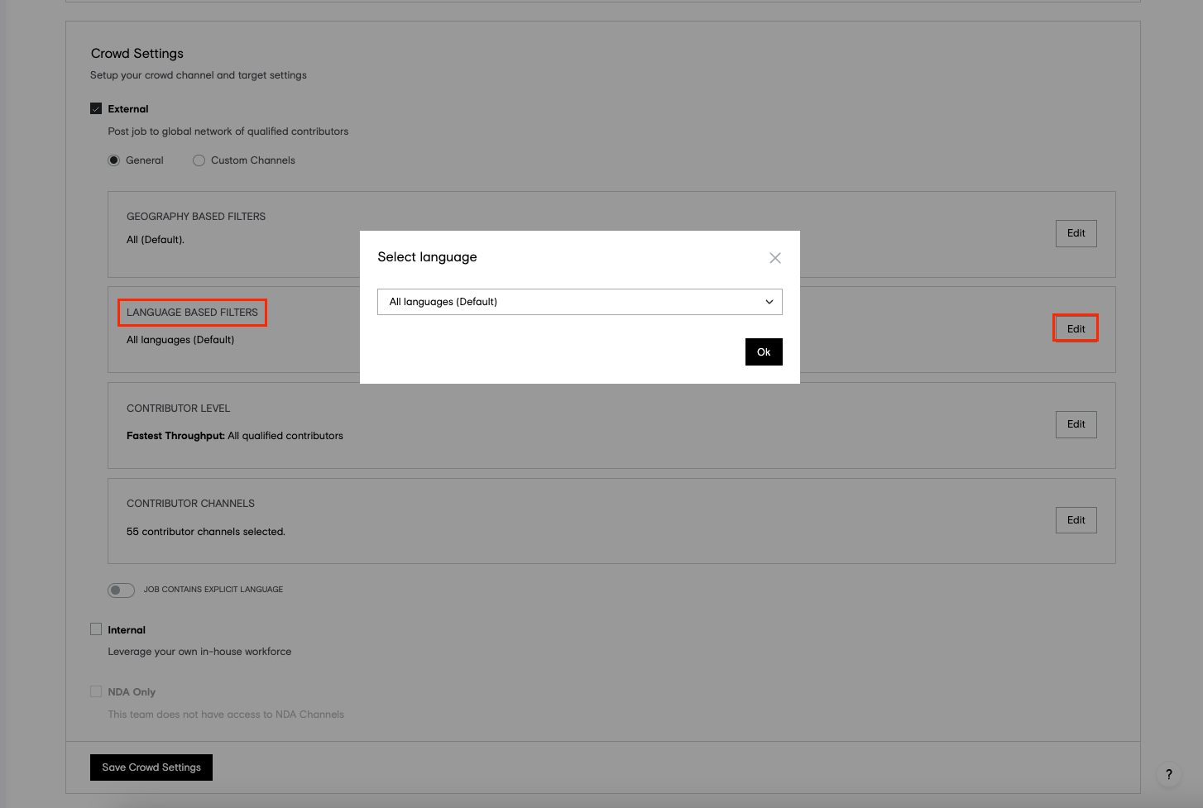This screenshot has height=808, width=1203.
Task: Check the Internal workforce checkbox
Action: tap(96, 629)
